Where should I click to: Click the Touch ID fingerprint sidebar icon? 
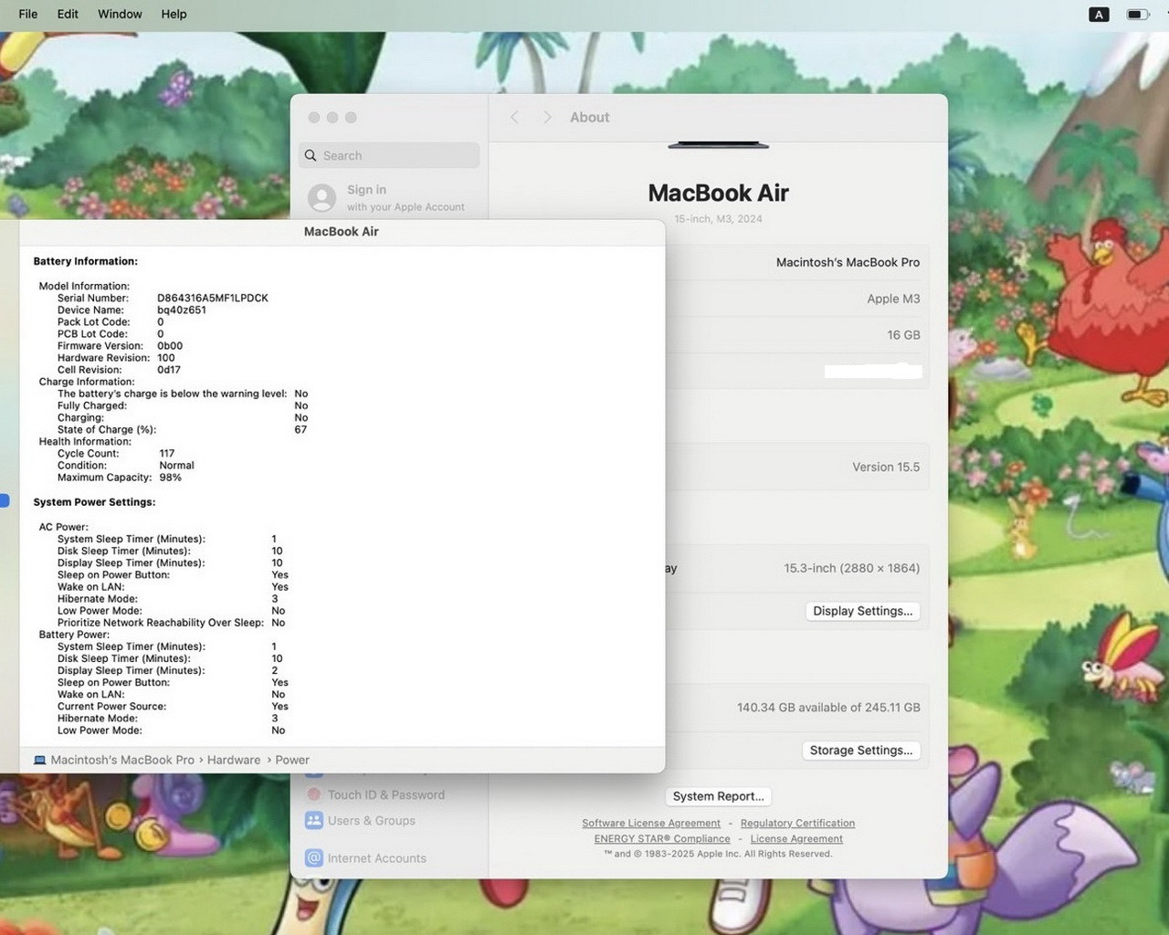(314, 793)
